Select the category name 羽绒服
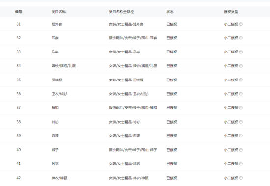Image resolution: width=270 pixels, height=186 pixels. click(x=57, y=80)
